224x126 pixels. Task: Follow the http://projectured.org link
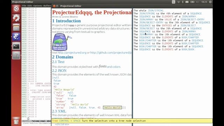[72, 52]
